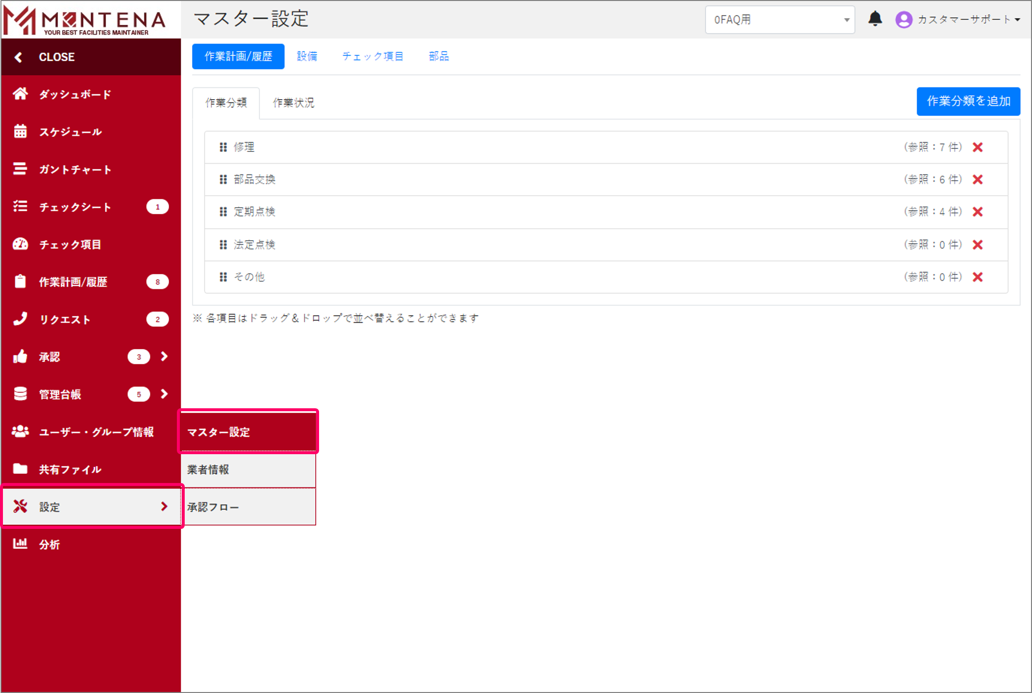The width and height of the screenshot is (1032, 693).
Task: Open the 共有ファイル folder icon
Action: 20,469
